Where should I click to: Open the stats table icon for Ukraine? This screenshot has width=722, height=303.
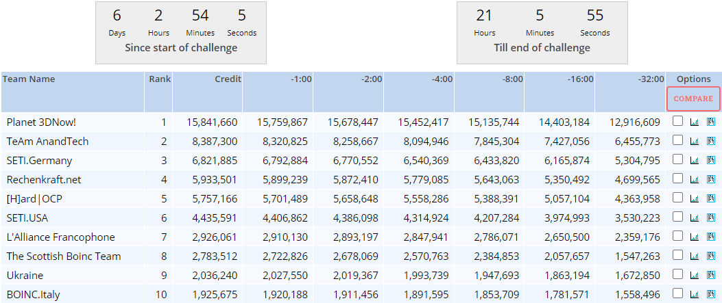[710, 275]
